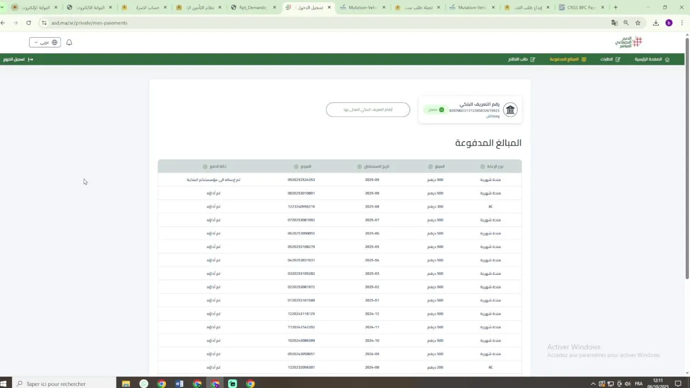The width and height of the screenshot is (690, 388).
Task: Select reference 1223240956216 cell
Action: pos(301,207)
